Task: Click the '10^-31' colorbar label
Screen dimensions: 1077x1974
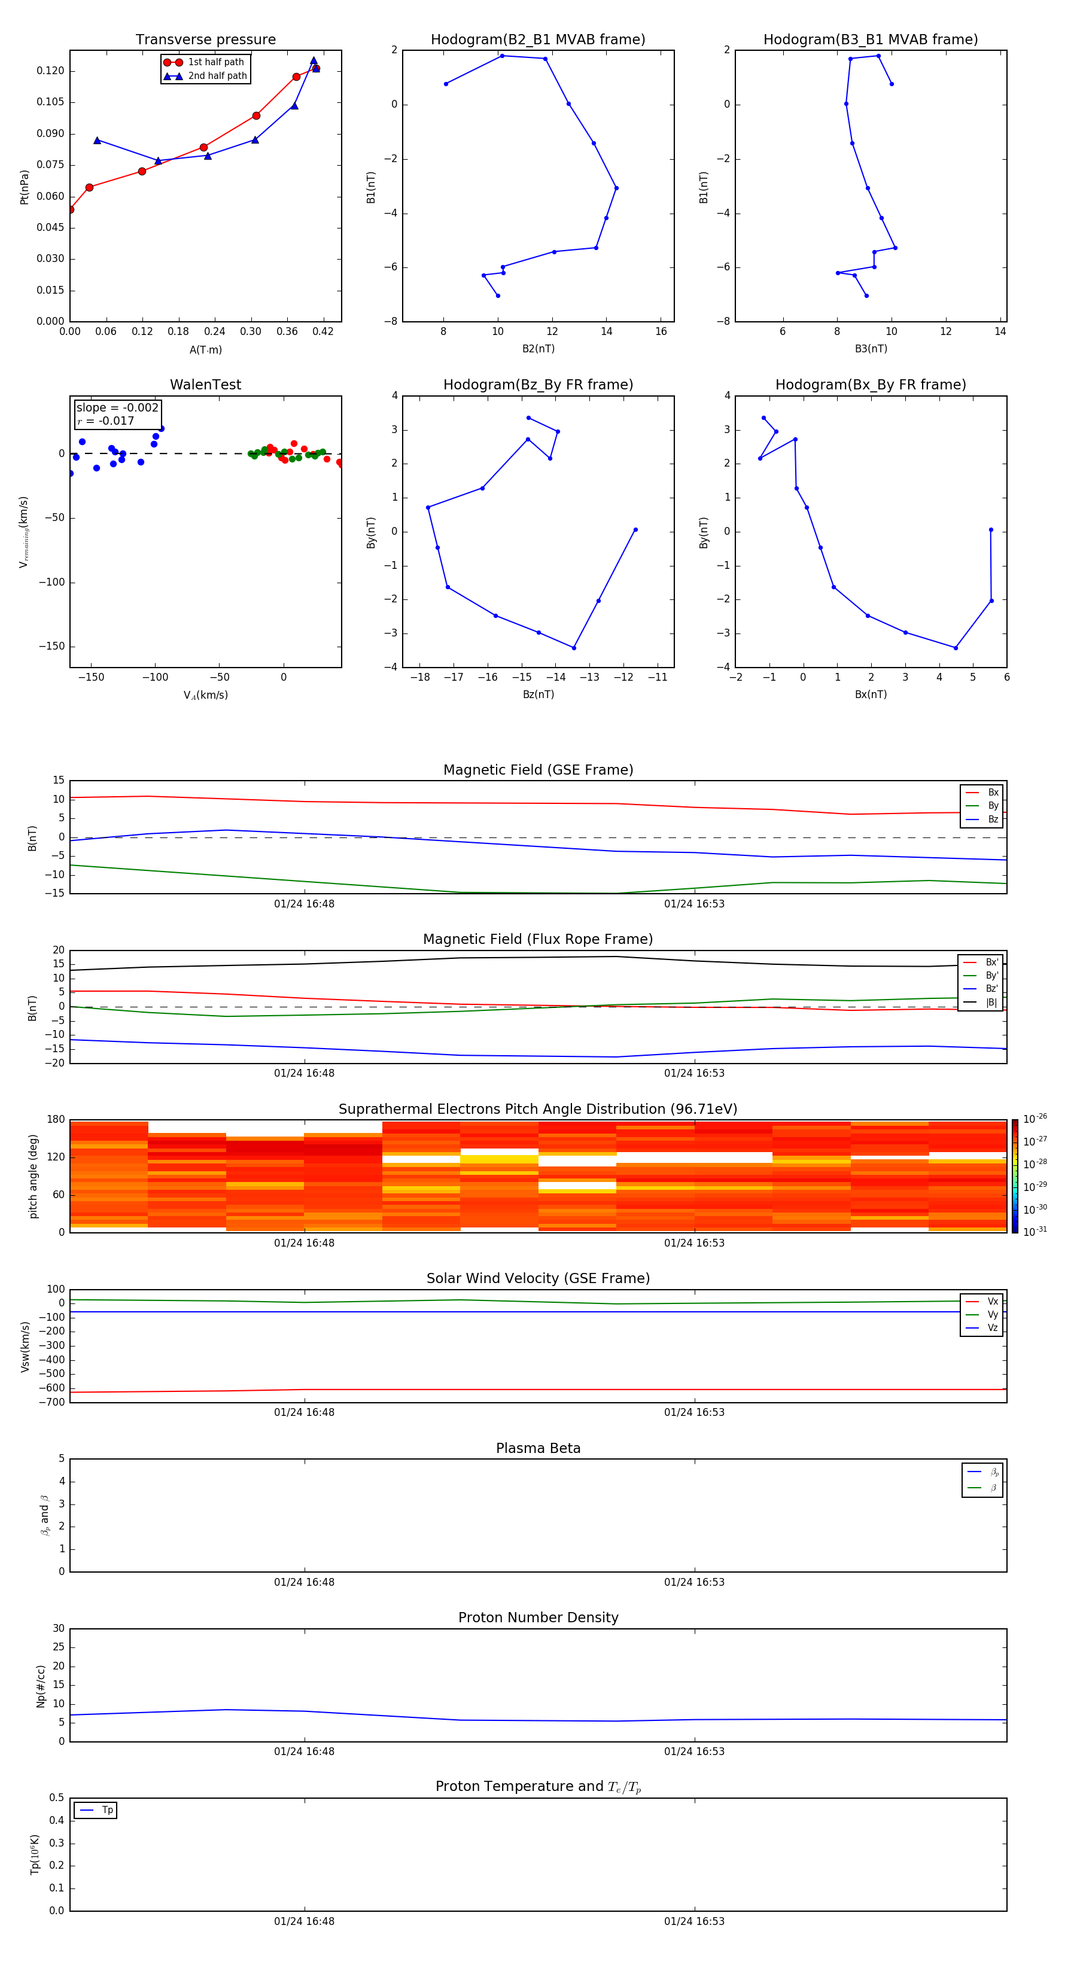Action: (1035, 1232)
